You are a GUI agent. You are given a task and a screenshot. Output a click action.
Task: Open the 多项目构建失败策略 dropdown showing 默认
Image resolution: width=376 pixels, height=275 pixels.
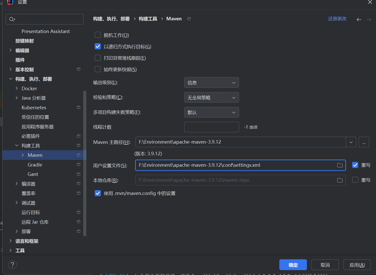pyautogui.click(x=211, y=112)
